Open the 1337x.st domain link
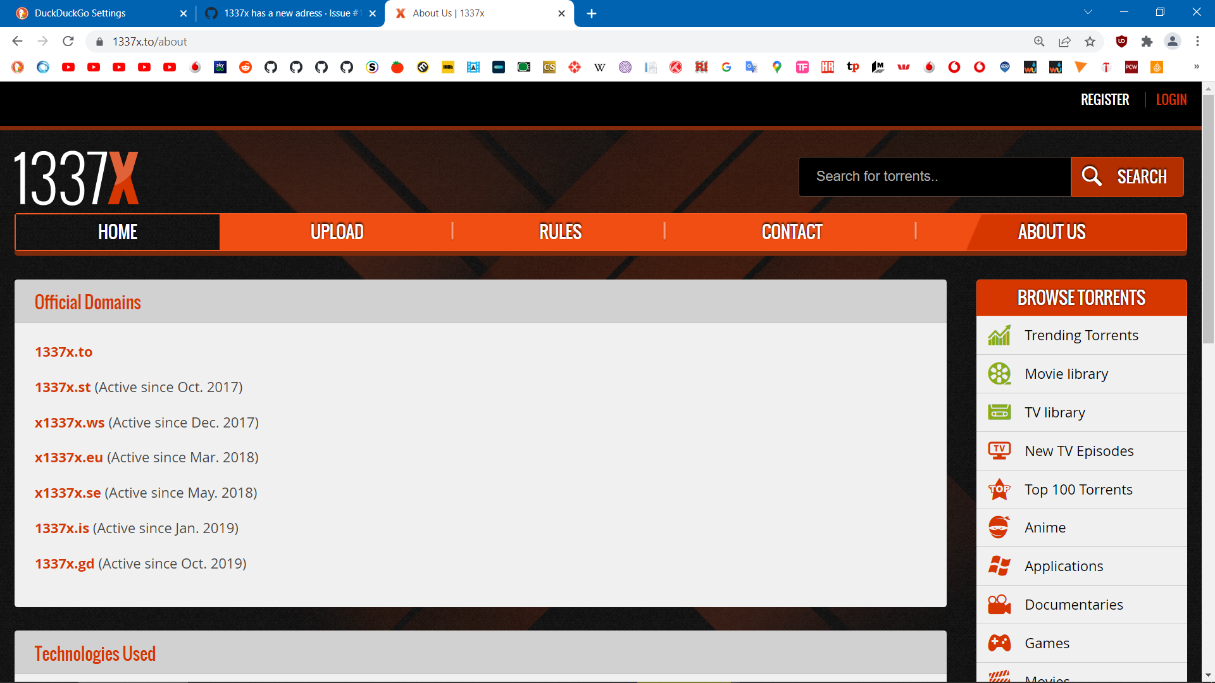This screenshot has width=1215, height=683. (x=63, y=387)
